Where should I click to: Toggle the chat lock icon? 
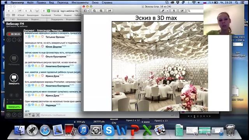[x=33, y=115]
